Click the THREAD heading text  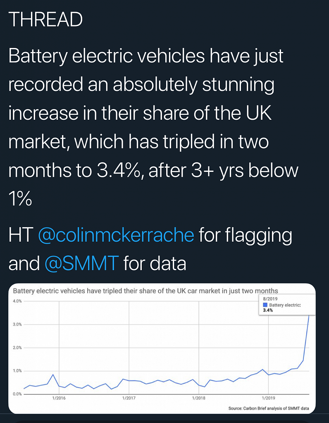tap(45, 19)
